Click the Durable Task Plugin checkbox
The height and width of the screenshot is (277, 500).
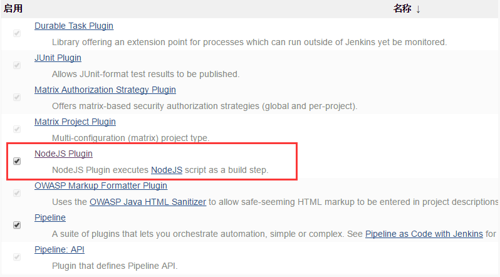pyautogui.click(x=17, y=33)
